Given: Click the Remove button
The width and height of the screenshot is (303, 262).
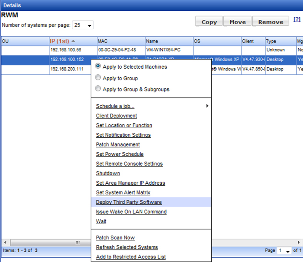Looking at the screenshot, I should click(270, 22).
